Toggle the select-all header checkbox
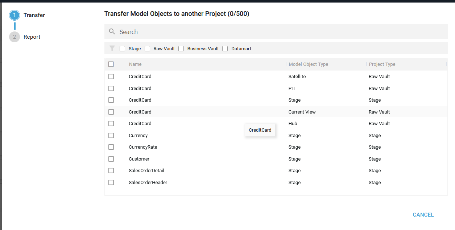 click(111, 64)
